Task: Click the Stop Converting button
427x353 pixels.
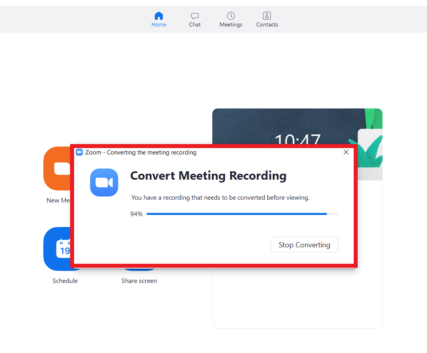Action: point(304,245)
